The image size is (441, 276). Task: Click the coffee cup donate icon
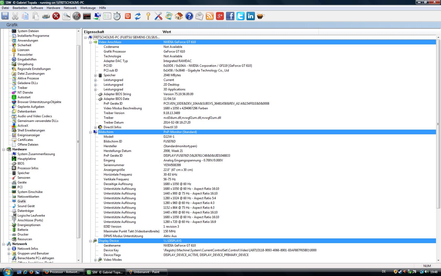pos(260,16)
